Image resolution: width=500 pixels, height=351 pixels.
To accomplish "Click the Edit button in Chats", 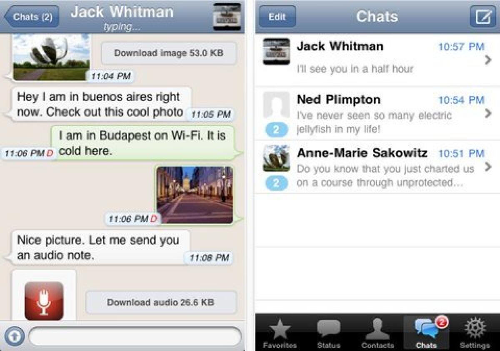I will point(277,17).
